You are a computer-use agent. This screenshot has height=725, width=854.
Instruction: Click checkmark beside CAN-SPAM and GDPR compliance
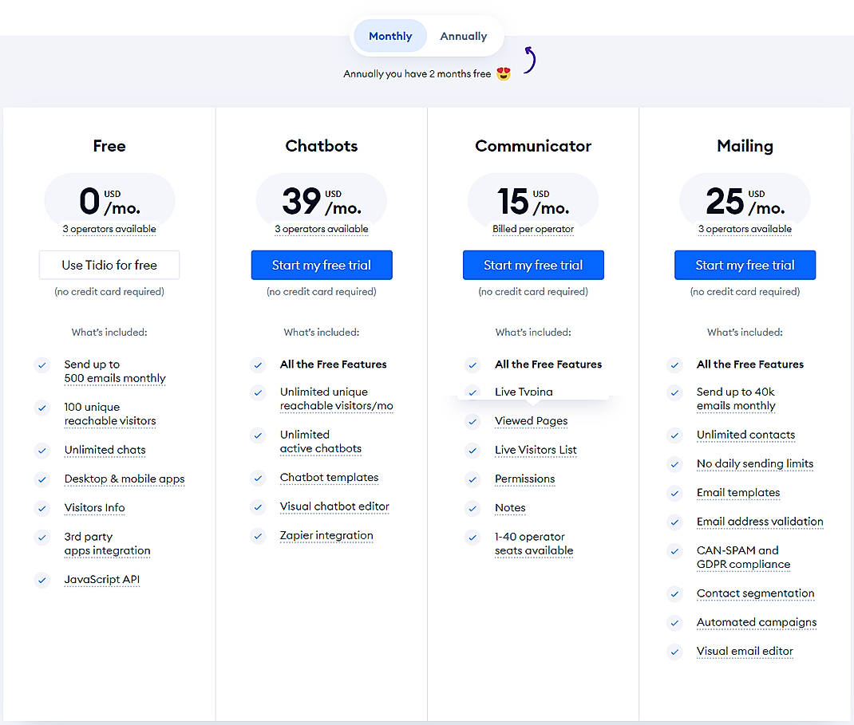(x=674, y=551)
